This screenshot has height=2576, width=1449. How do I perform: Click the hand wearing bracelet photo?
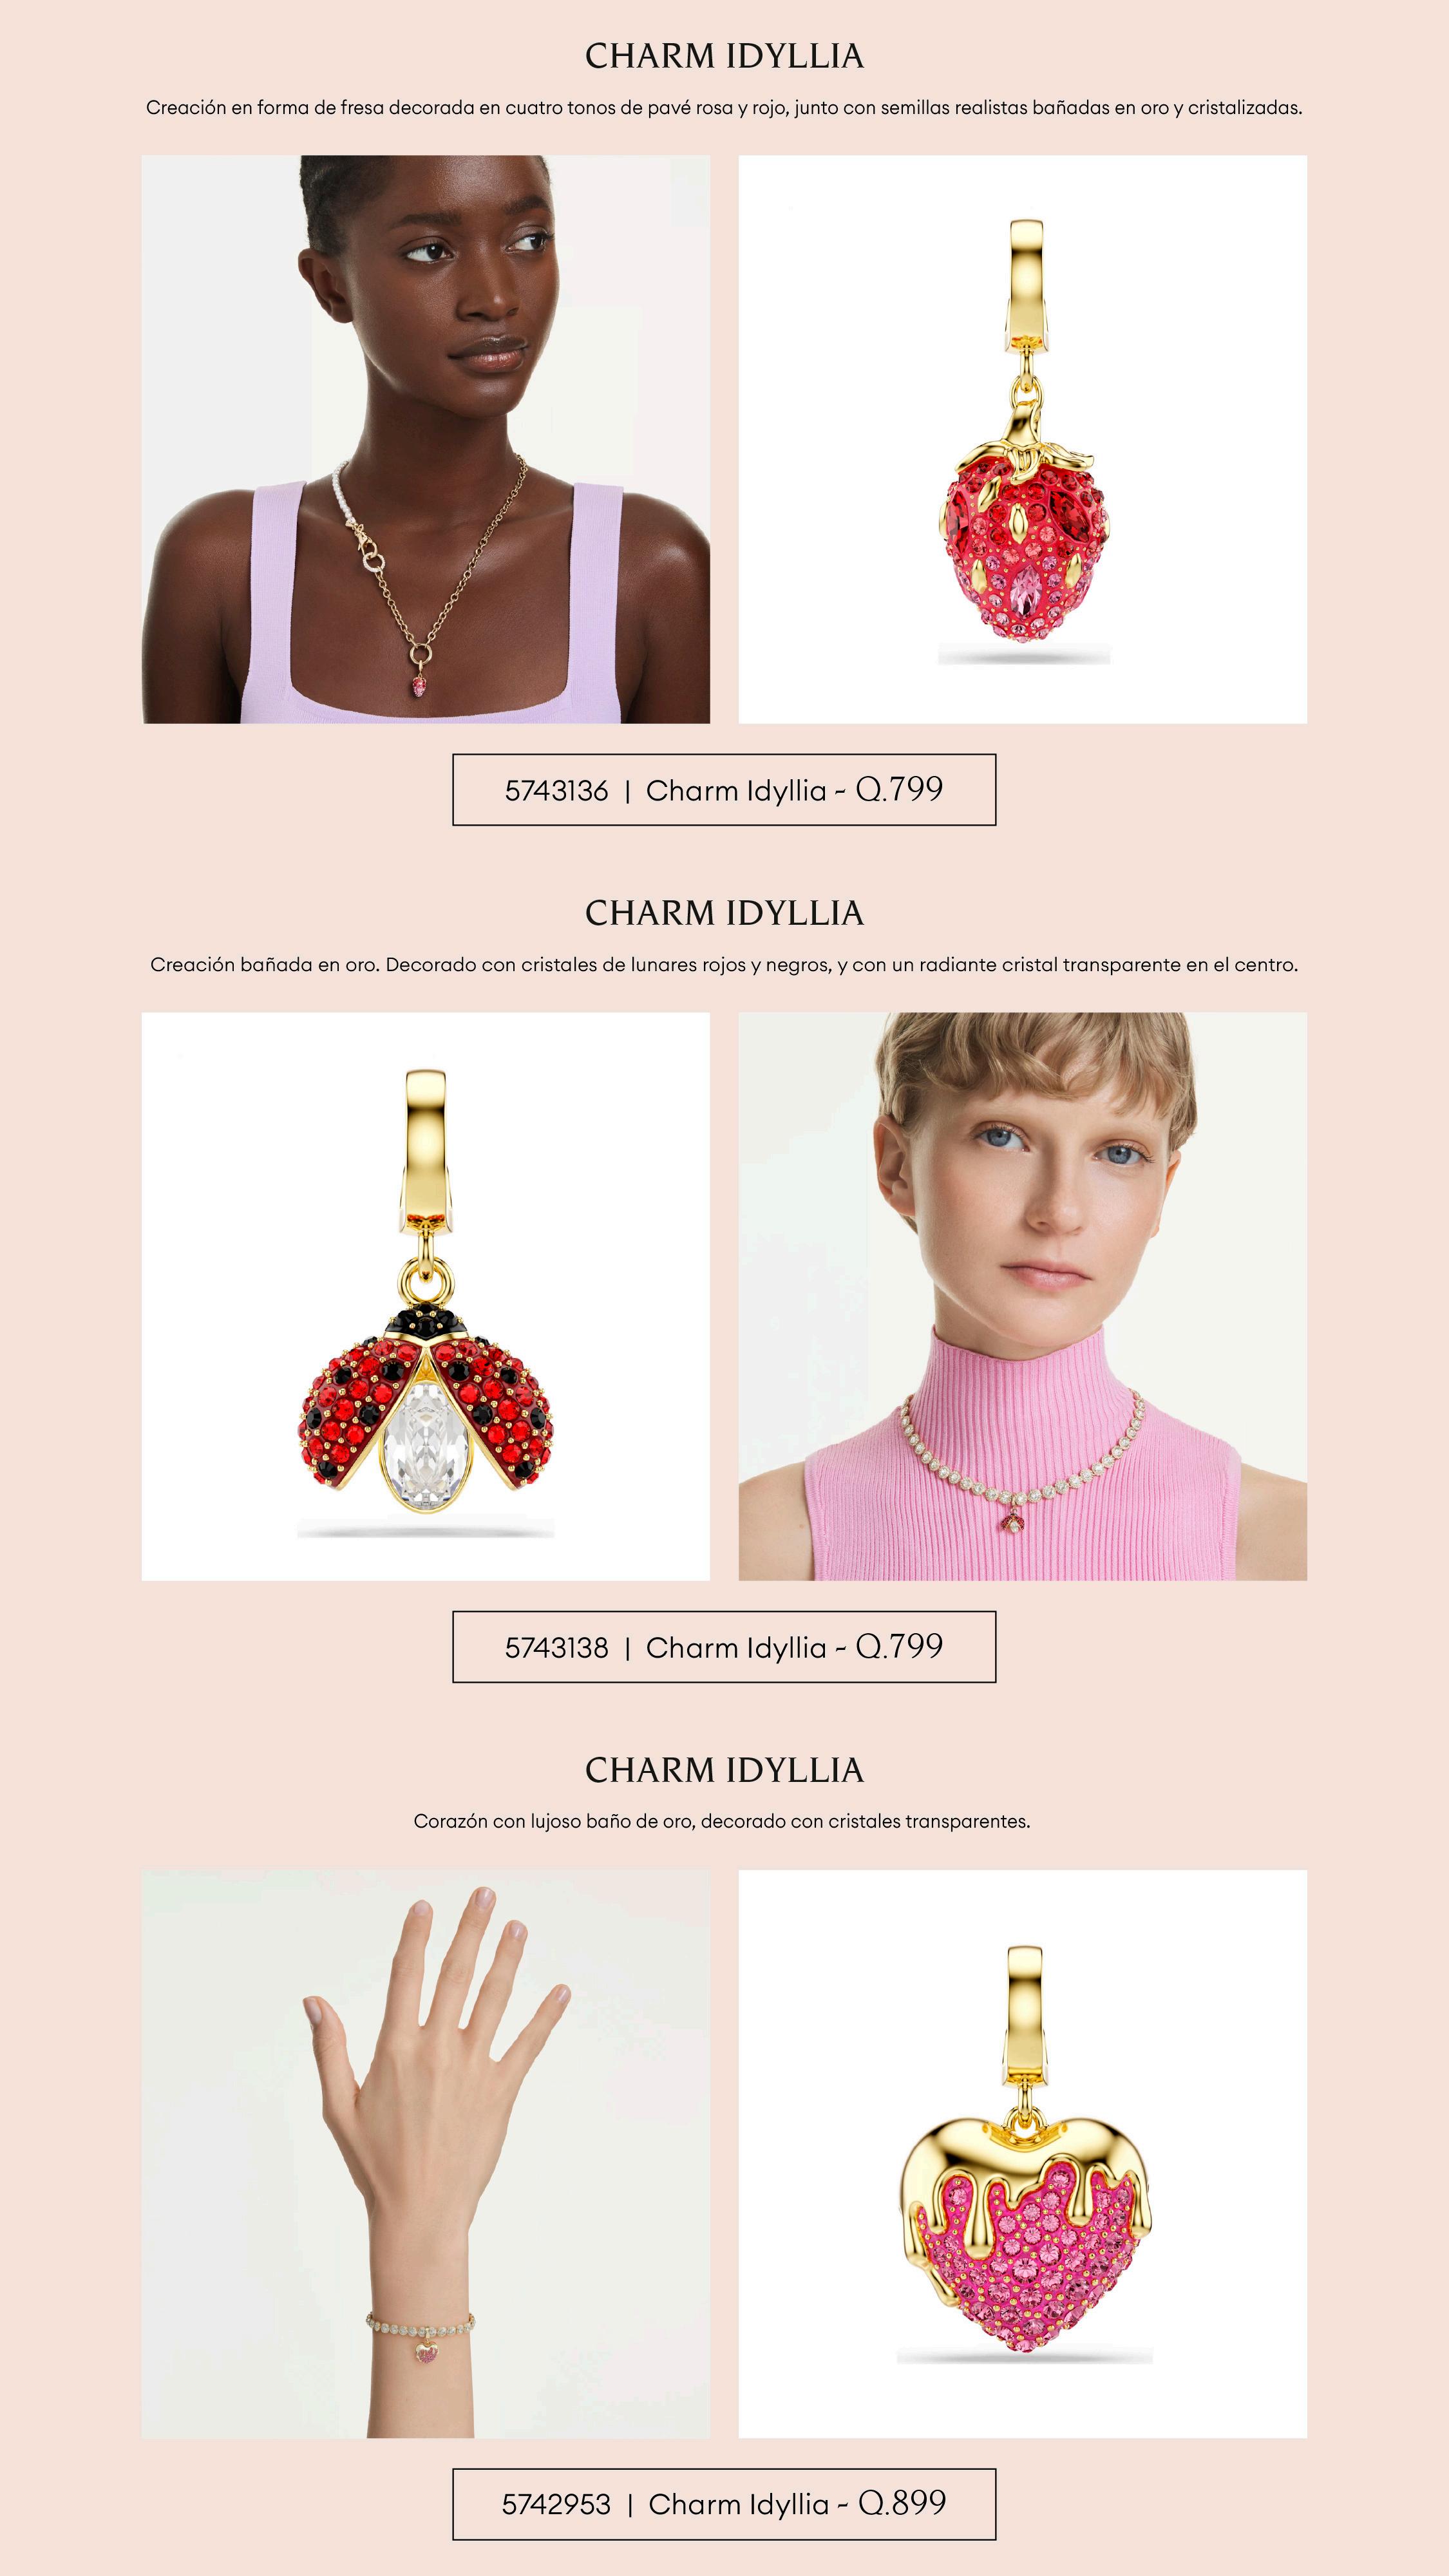click(426, 2154)
